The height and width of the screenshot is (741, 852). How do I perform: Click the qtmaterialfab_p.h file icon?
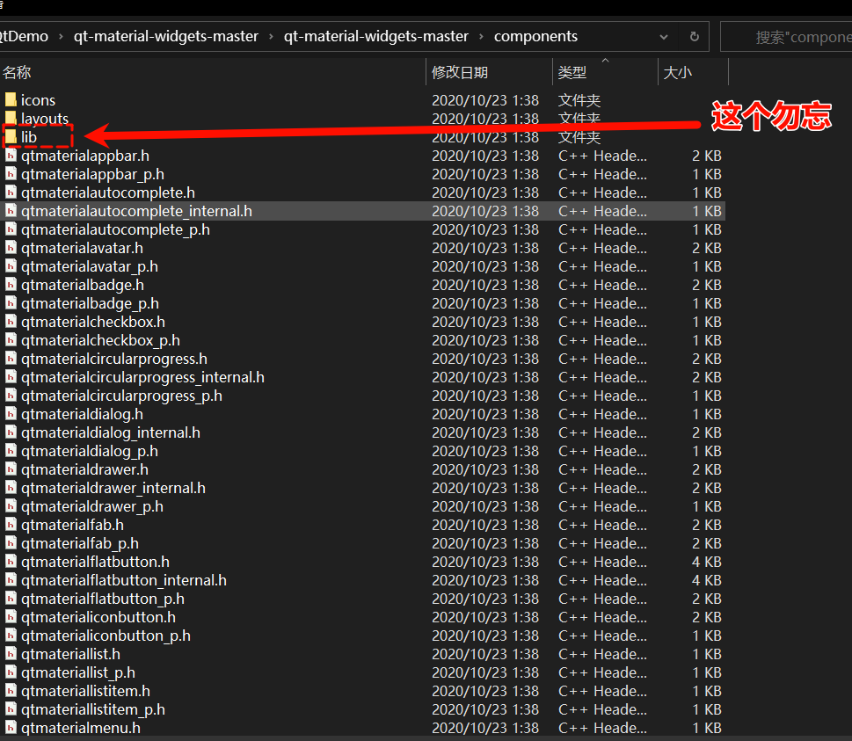click(11, 544)
